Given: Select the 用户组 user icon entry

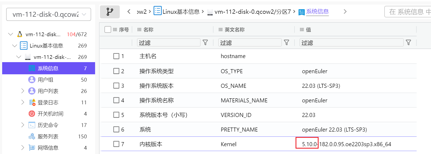Looking at the screenshot, I should point(32,80).
